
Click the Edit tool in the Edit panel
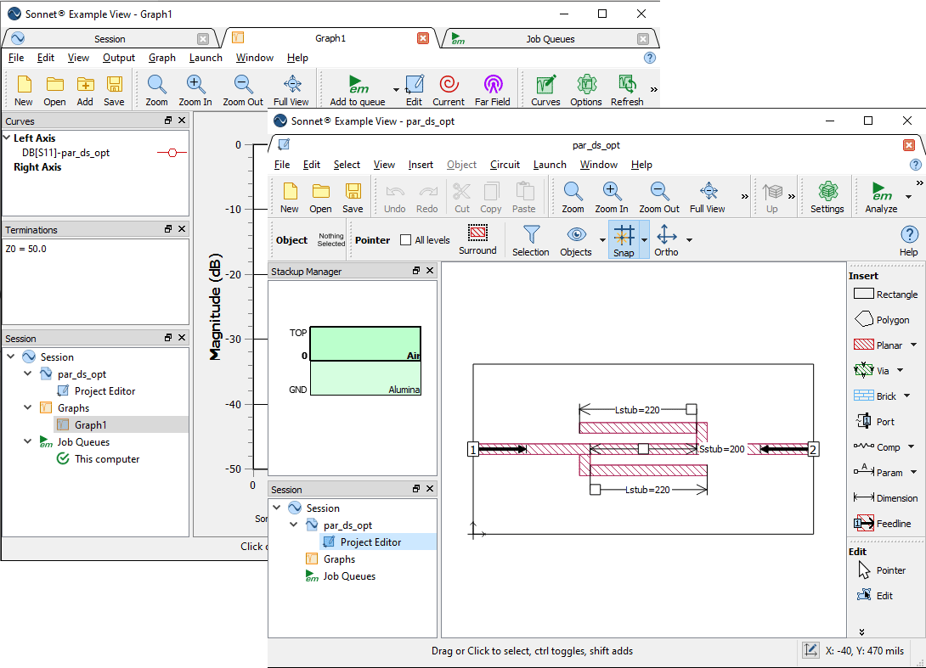pos(875,595)
